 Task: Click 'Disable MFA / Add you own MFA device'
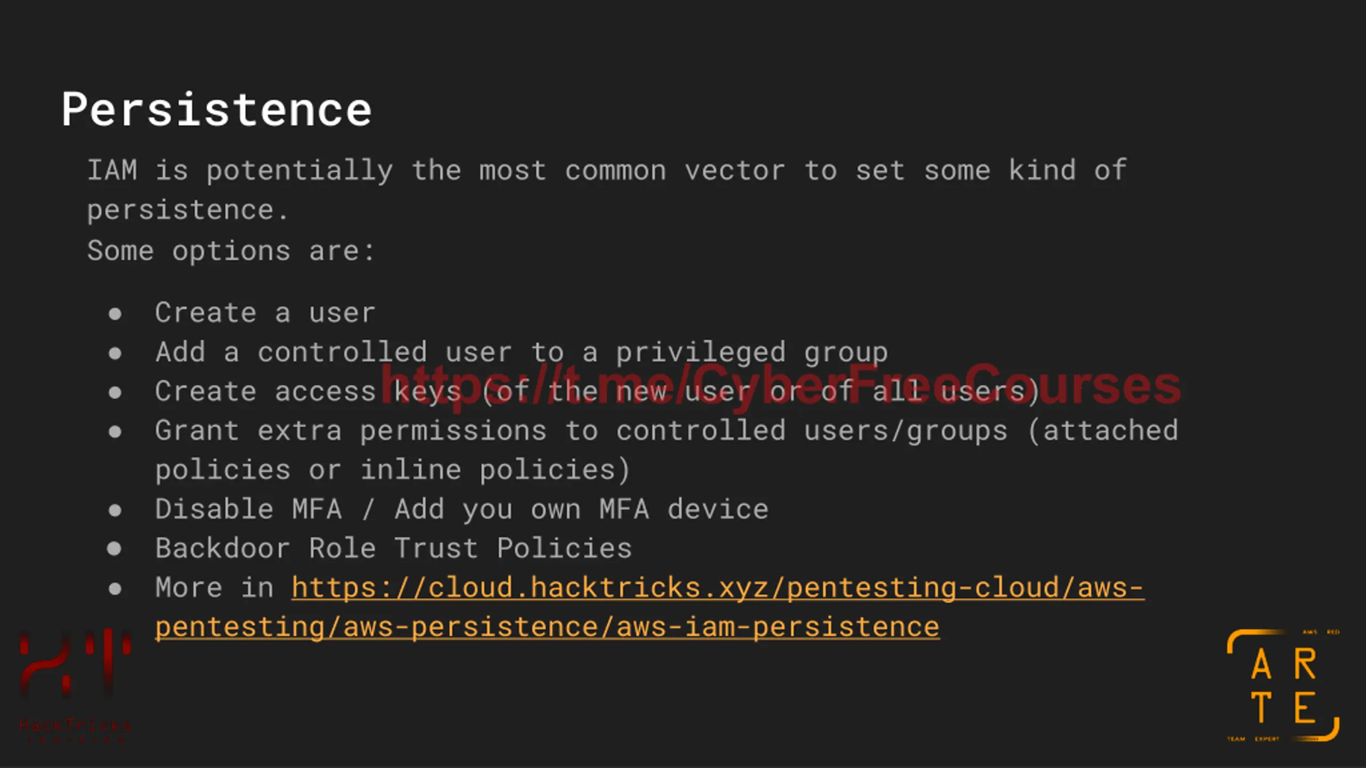[462, 509]
